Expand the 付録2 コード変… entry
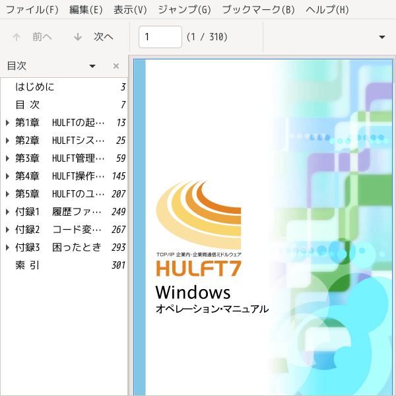Screen dimensions: 396x396 tap(7, 230)
